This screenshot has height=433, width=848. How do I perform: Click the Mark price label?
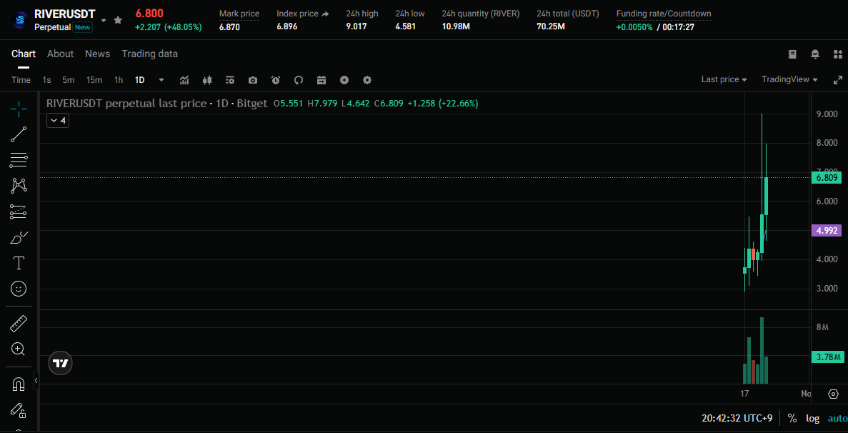pos(239,14)
